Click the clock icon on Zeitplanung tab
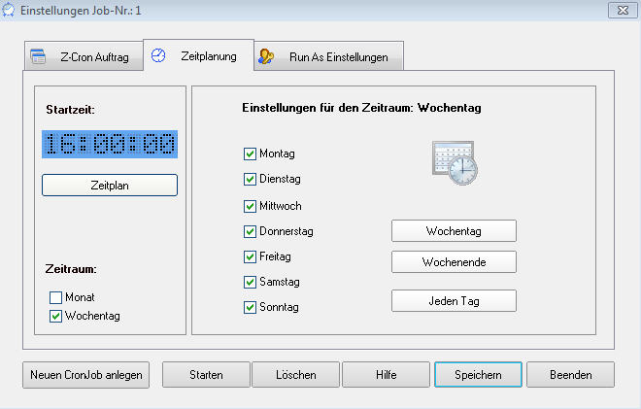Image resolution: width=641 pixels, height=409 pixels. (x=158, y=55)
